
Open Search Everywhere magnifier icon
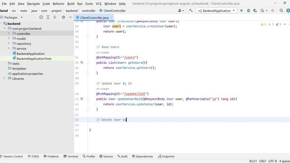281,11
